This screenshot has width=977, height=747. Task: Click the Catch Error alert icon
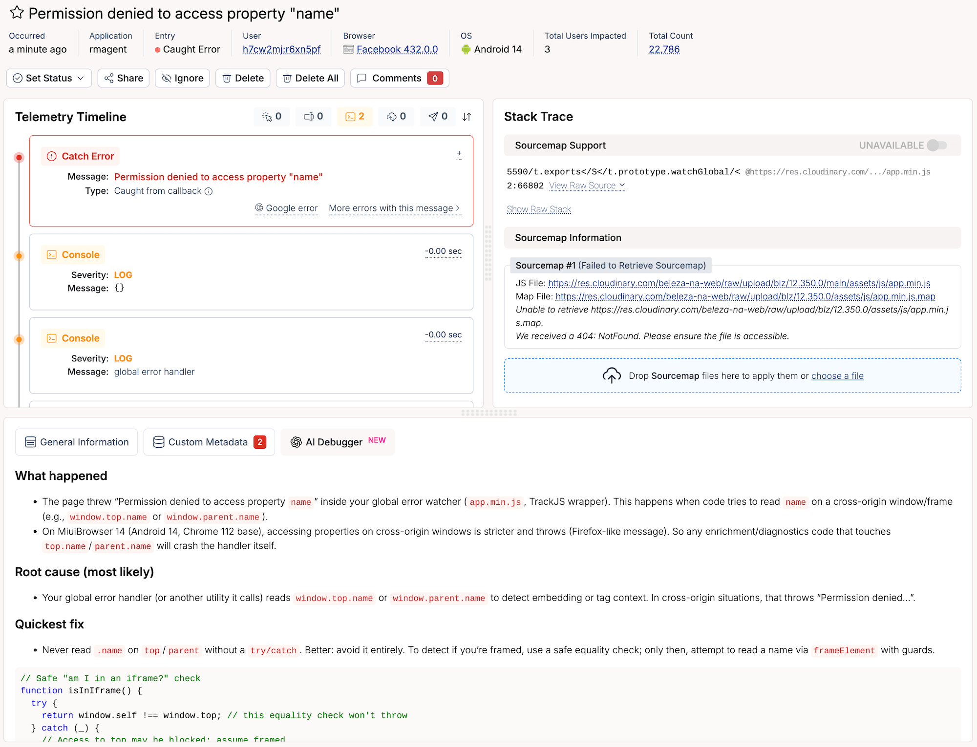pos(52,156)
